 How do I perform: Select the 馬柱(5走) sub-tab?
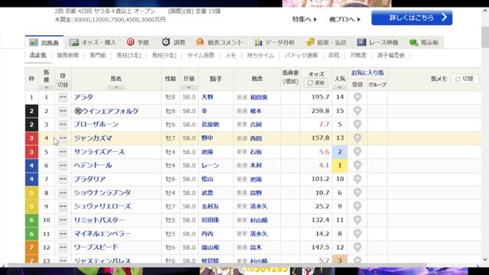point(129,55)
